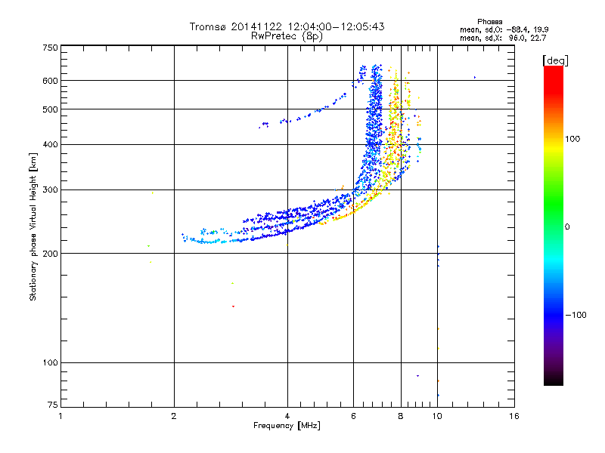Screen dimensions: 605x453
Task: Click the colorbar label "100"
Action: click(x=572, y=139)
